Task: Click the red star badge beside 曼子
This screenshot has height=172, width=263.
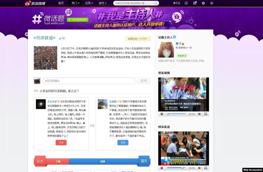Action: click(x=183, y=44)
